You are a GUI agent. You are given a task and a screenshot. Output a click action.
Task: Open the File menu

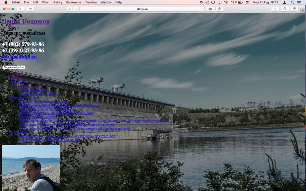click(x=26, y=2)
